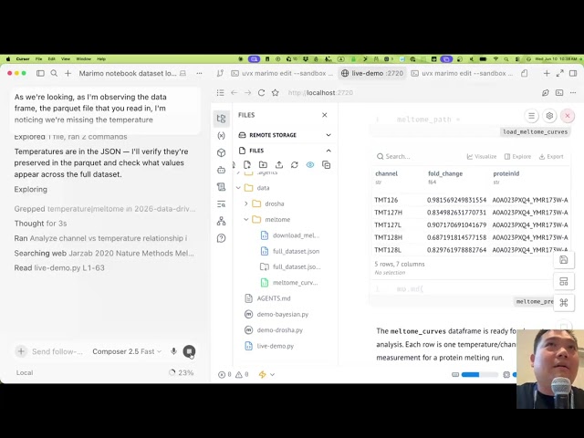Toggle the Cursor sidebar panel icon
584x438 pixels.
point(40,73)
